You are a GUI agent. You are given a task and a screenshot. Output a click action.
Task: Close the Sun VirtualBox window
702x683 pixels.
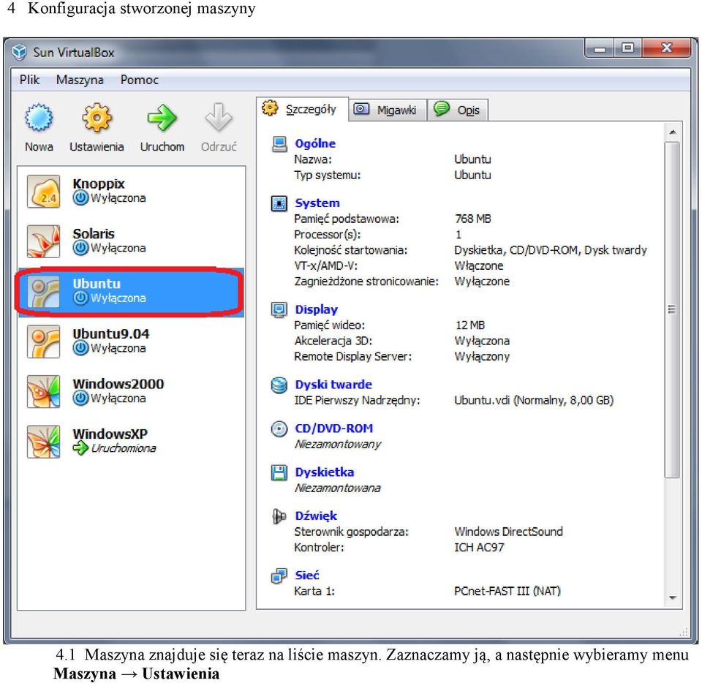[x=666, y=48]
